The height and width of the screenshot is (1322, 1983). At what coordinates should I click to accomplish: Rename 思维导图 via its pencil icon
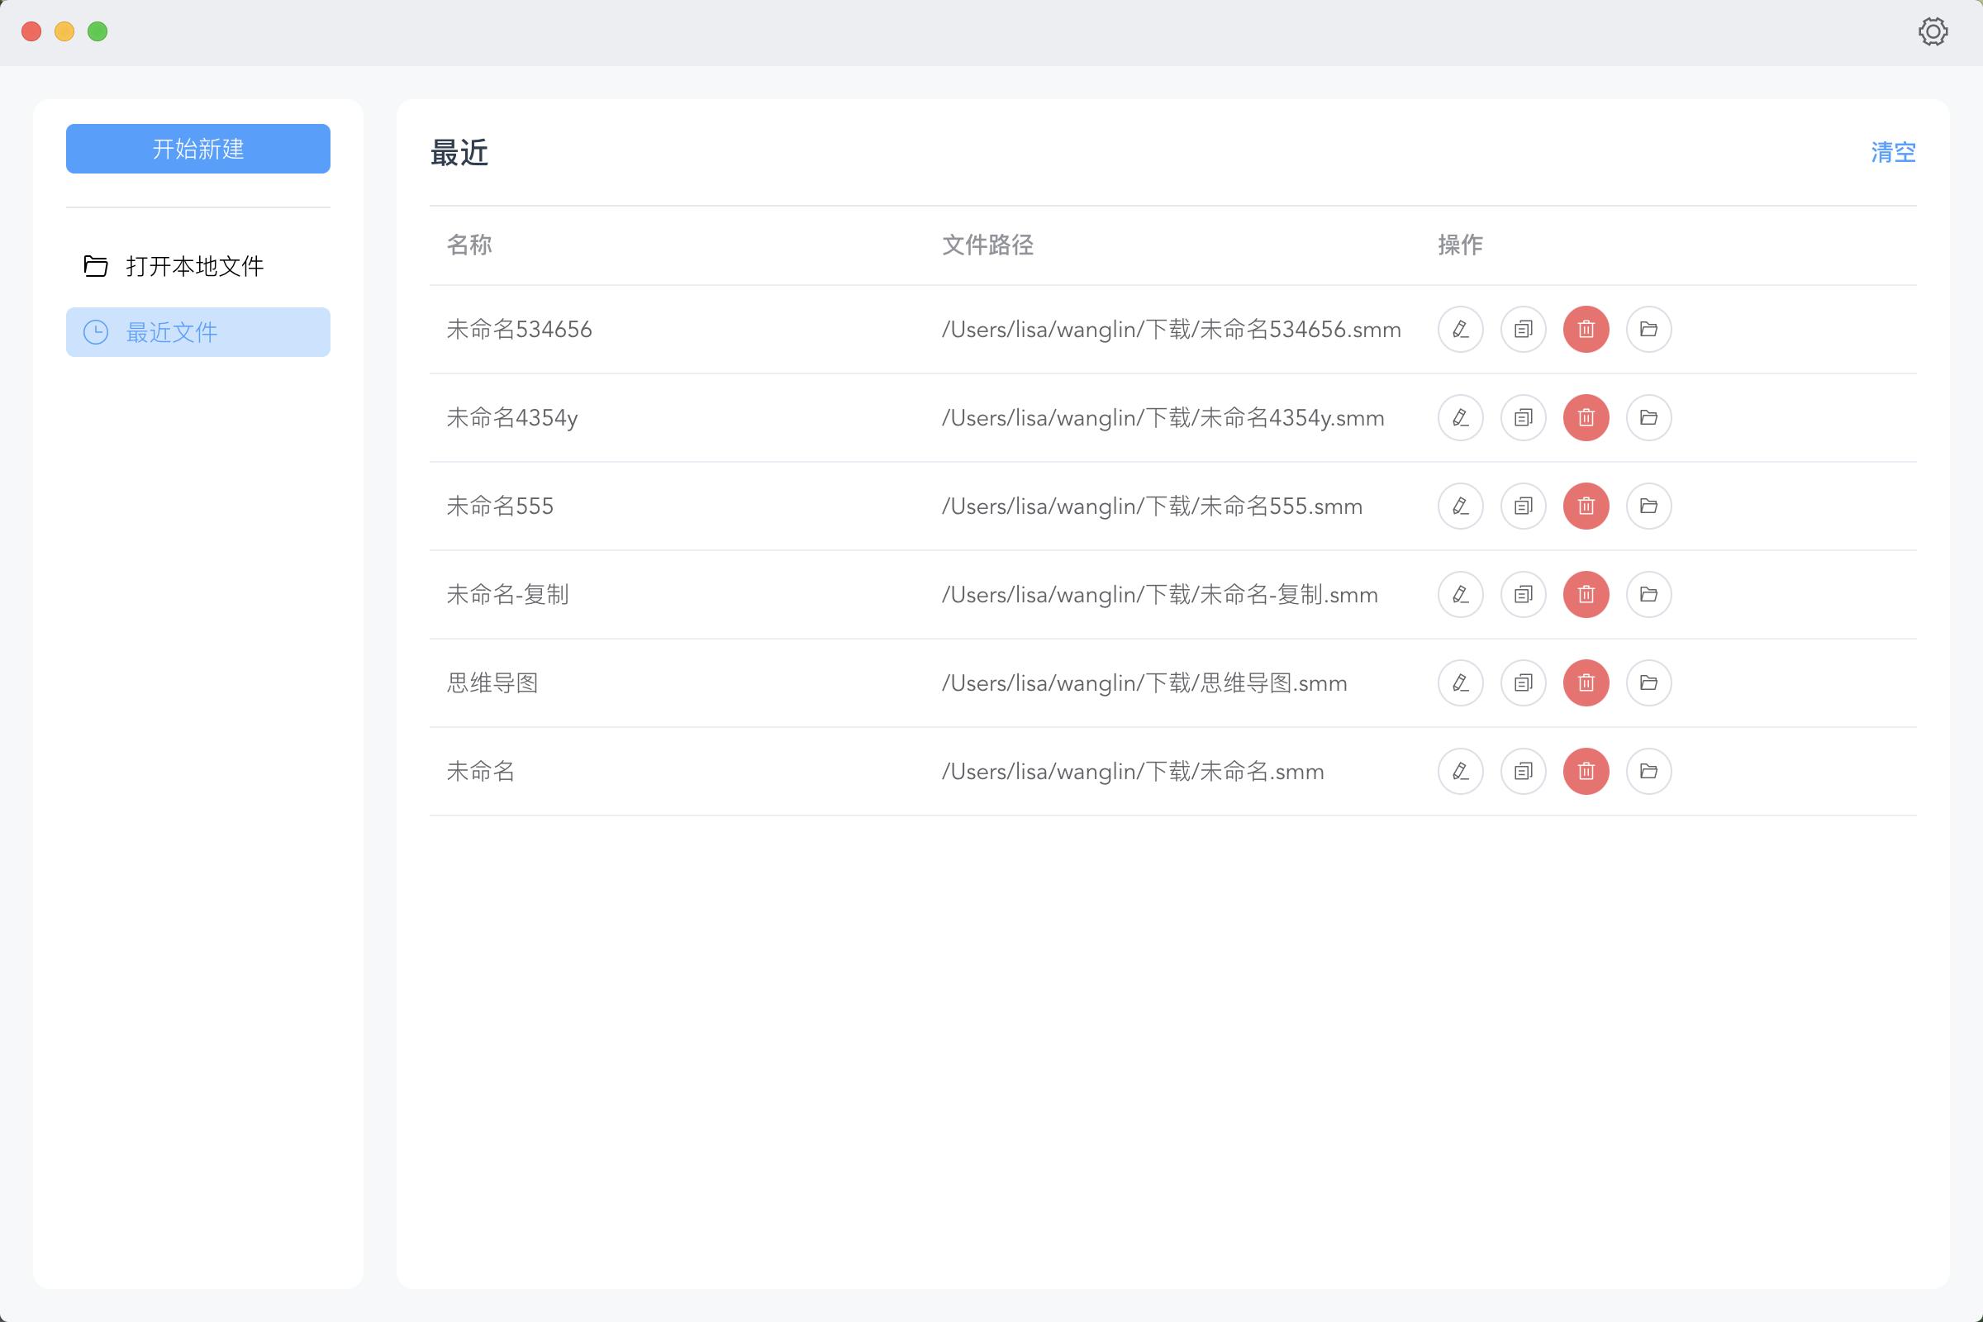1460,683
